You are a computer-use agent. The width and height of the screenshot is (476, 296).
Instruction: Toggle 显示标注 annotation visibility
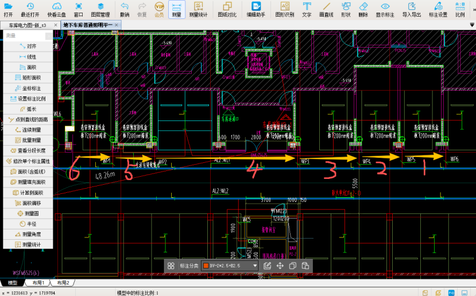[x=385, y=9]
